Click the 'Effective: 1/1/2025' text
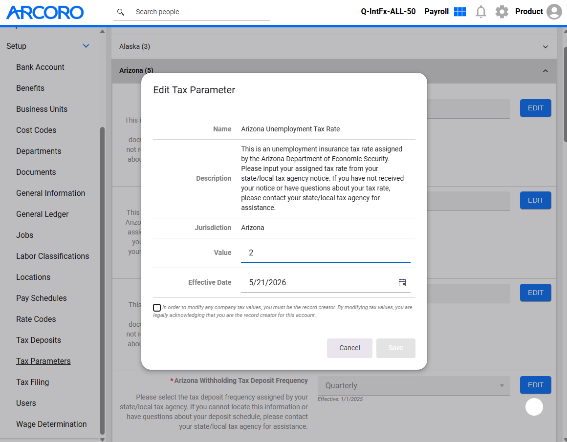This screenshot has height=442, width=567. [x=340, y=400]
